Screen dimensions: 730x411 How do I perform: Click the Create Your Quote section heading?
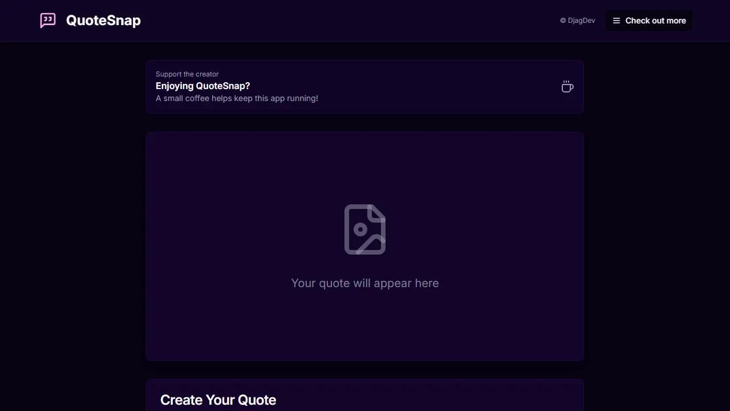tap(218, 400)
